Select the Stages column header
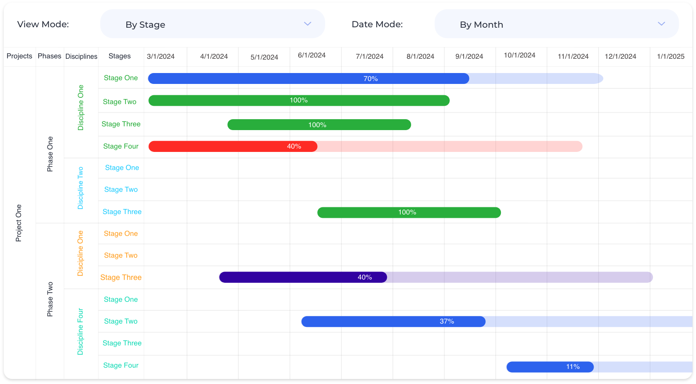Viewport: 696px width, 384px height. (120, 56)
